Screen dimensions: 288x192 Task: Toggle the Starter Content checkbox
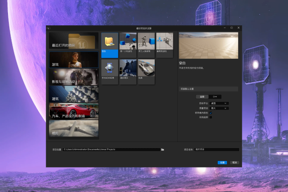211,113
